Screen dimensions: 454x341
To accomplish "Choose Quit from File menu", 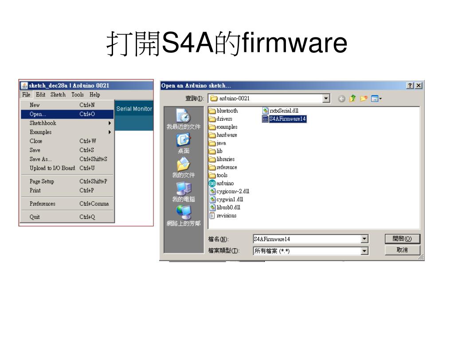I will 67,217.
